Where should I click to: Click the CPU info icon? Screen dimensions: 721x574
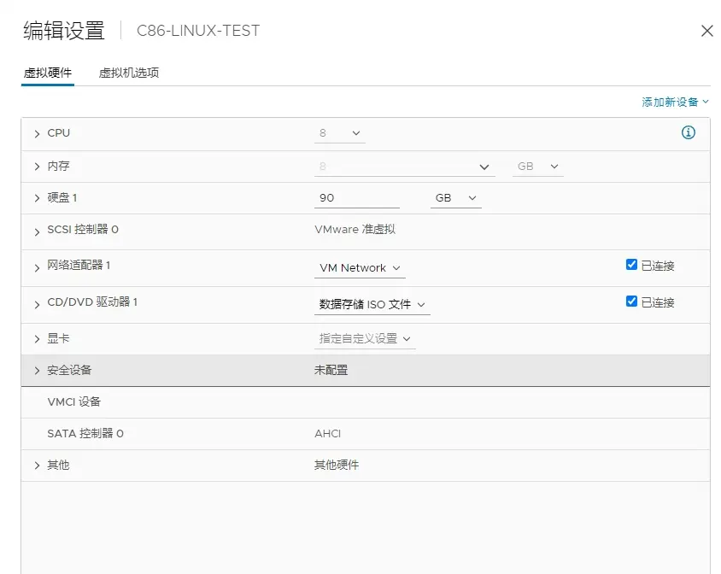point(688,133)
